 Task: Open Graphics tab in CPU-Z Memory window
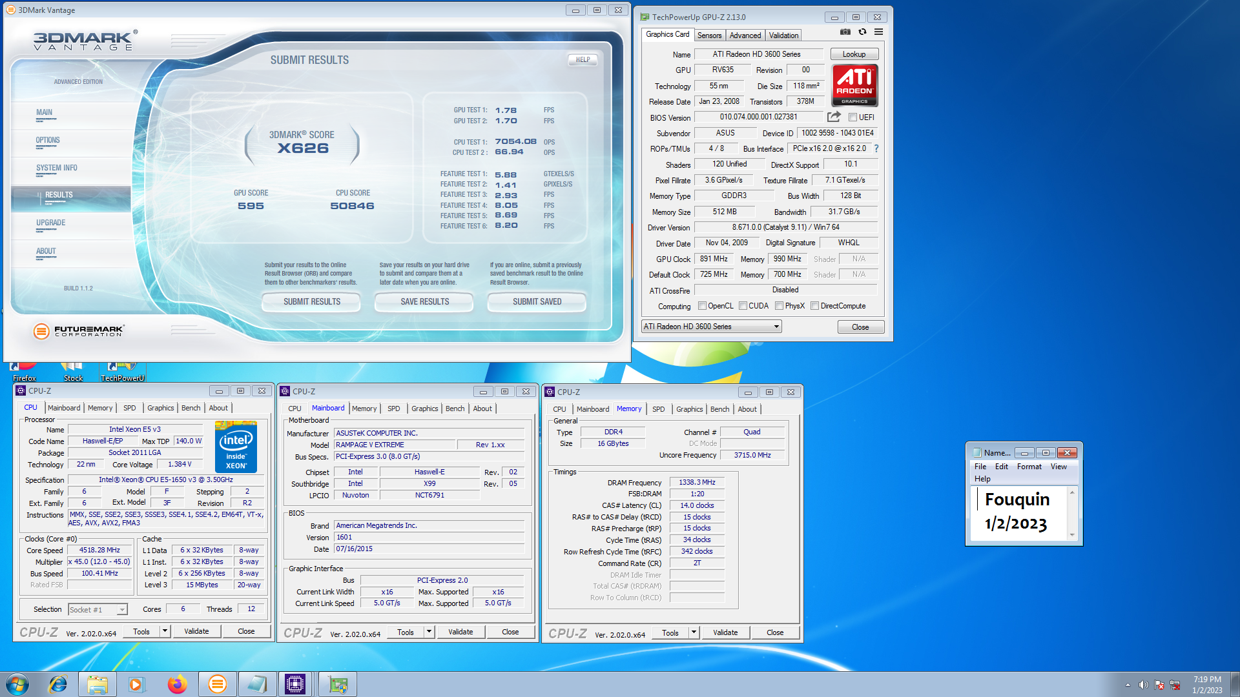(x=689, y=409)
